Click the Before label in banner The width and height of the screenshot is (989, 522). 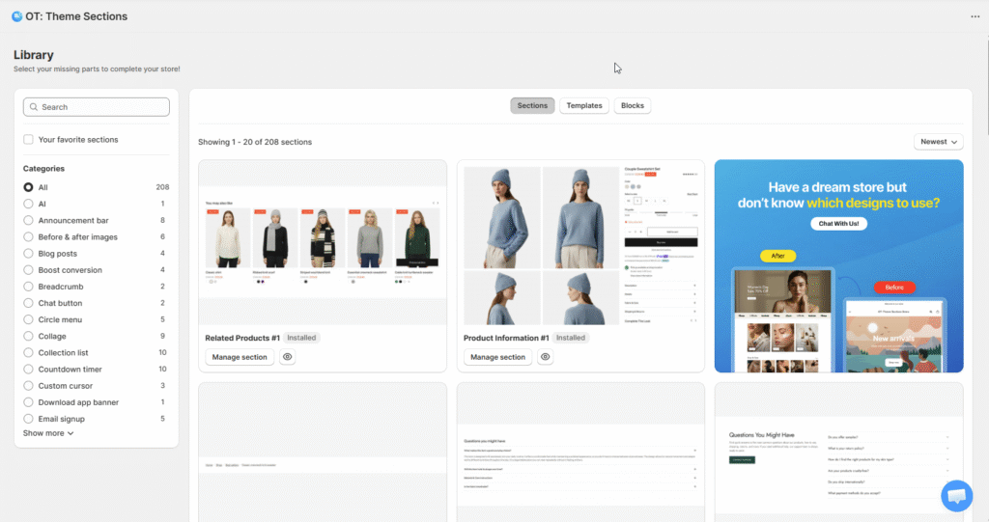(x=894, y=288)
